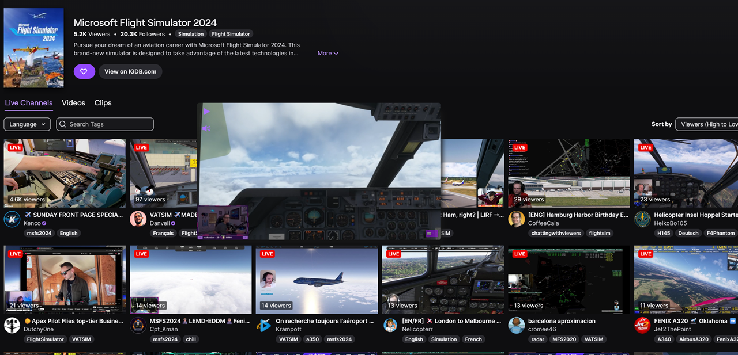Expand the game description with More

tap(328, 53)
